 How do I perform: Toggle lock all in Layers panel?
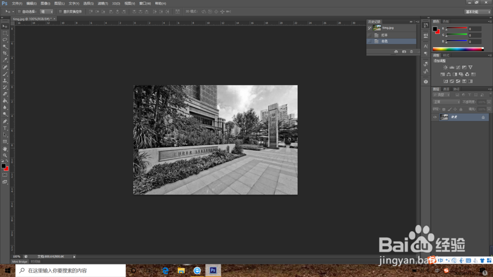pos(461,110)
